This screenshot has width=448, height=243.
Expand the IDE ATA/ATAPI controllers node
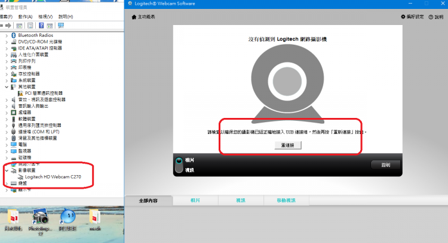[7, 48]
